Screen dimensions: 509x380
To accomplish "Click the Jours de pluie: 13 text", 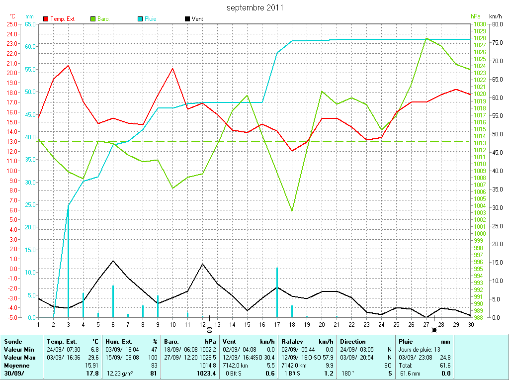I will click(x=420, y=350).
